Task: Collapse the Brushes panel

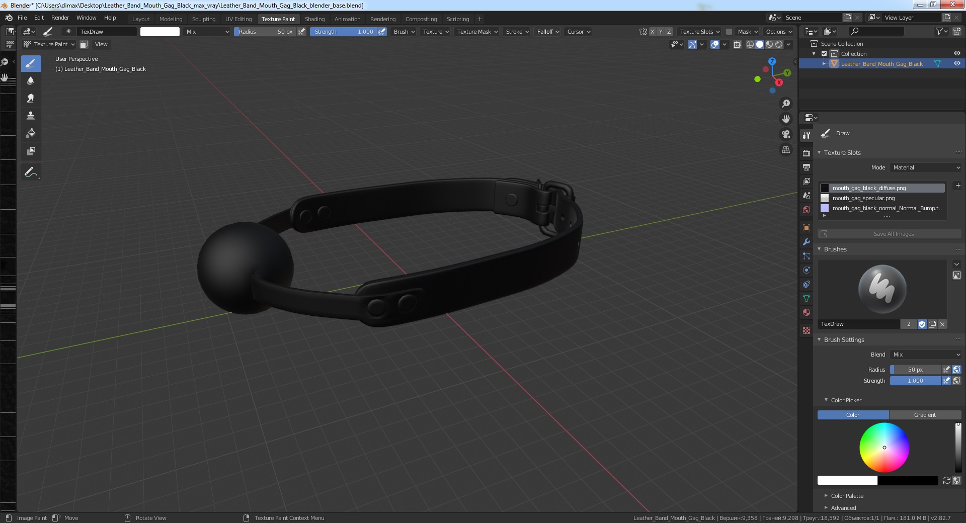Action: point(819,249)
